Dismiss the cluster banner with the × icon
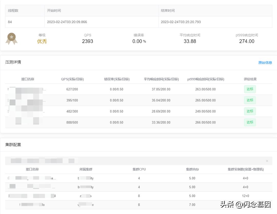Viewport: 277px width, 214px height. pyautogui.click(x=267, y=161)
